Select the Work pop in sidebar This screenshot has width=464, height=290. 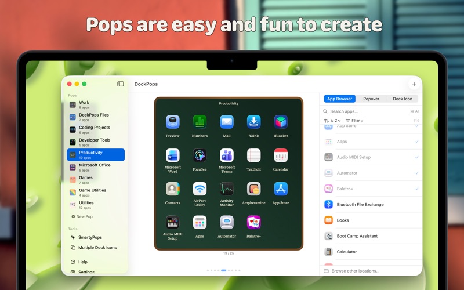pos(96,104)
